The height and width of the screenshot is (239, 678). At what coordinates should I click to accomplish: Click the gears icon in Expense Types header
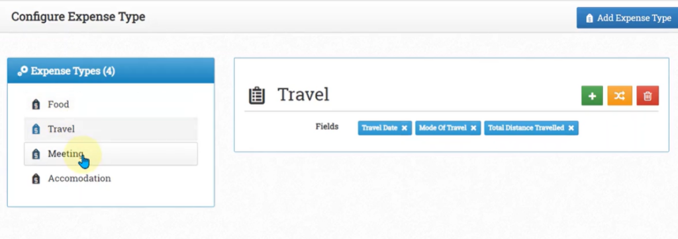tap(23, 71)
